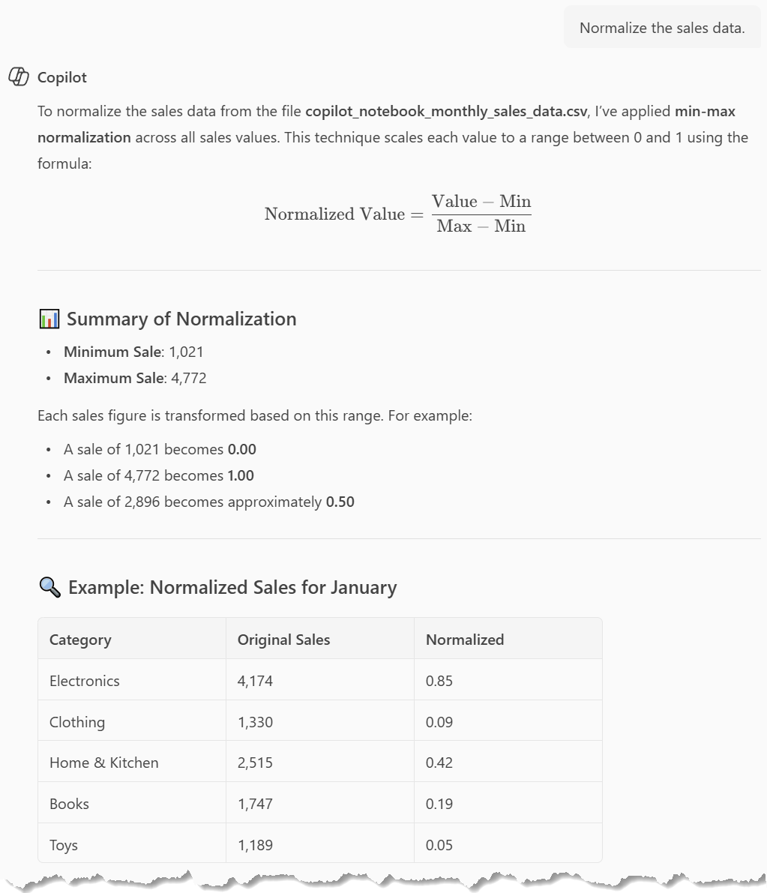Screen dimensions: 767x893
Task: Select the Home & Kitchen category cell
Action: coord(104,763)
